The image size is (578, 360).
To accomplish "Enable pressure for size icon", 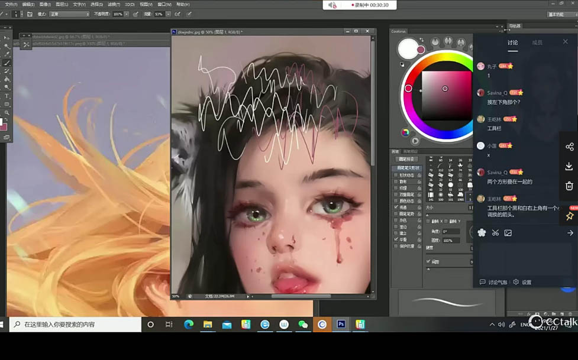I will [x=189, y=14].
